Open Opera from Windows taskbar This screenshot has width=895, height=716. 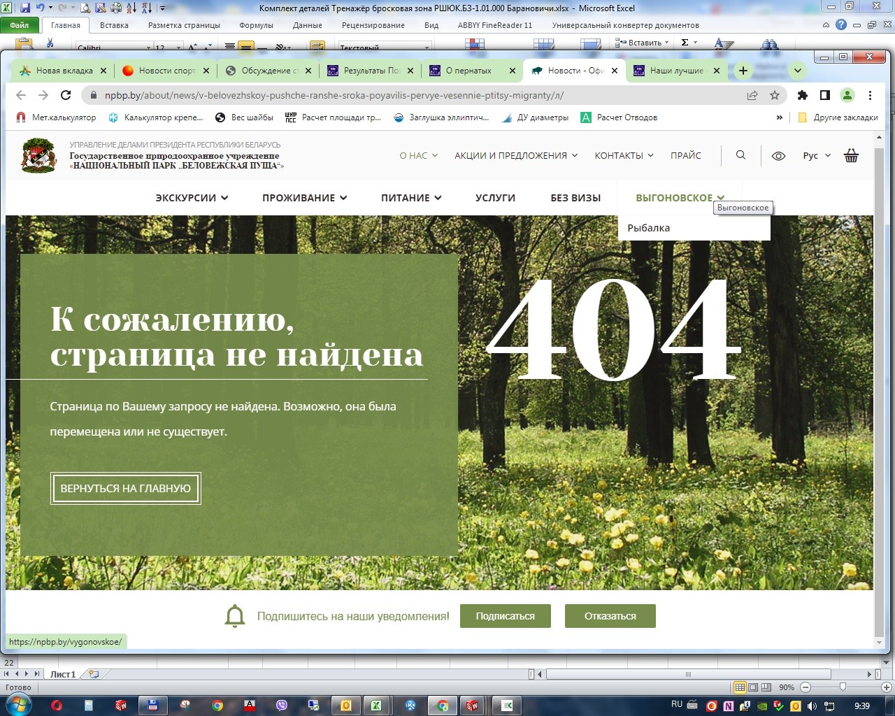pos(57,706)
